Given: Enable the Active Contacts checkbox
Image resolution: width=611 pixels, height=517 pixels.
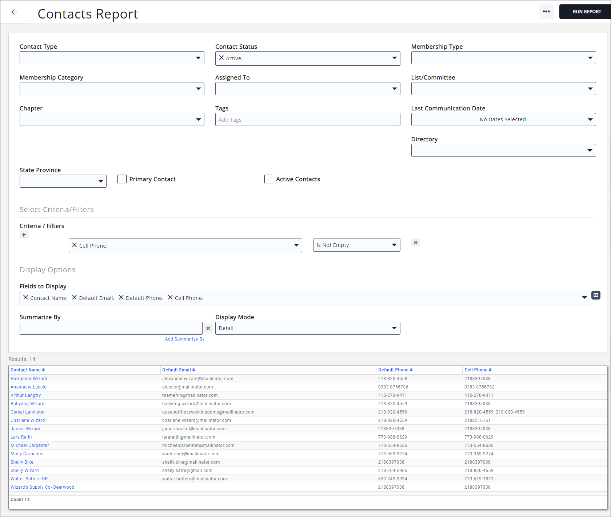Looking at the screenshot, I should (268, 179).
